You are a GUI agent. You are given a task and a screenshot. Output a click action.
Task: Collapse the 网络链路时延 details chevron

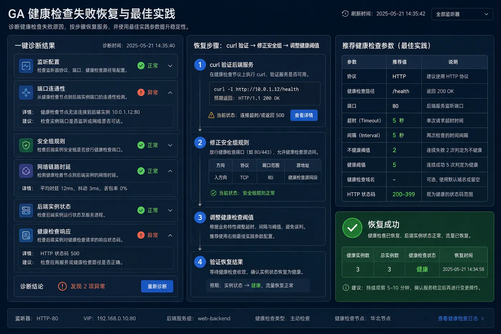coord(170,171)
